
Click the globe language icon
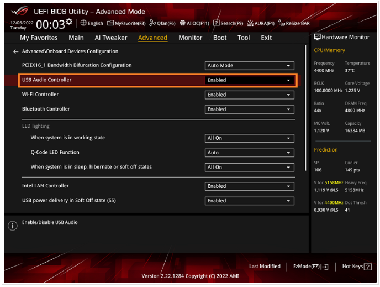click(x=83, y=23)
